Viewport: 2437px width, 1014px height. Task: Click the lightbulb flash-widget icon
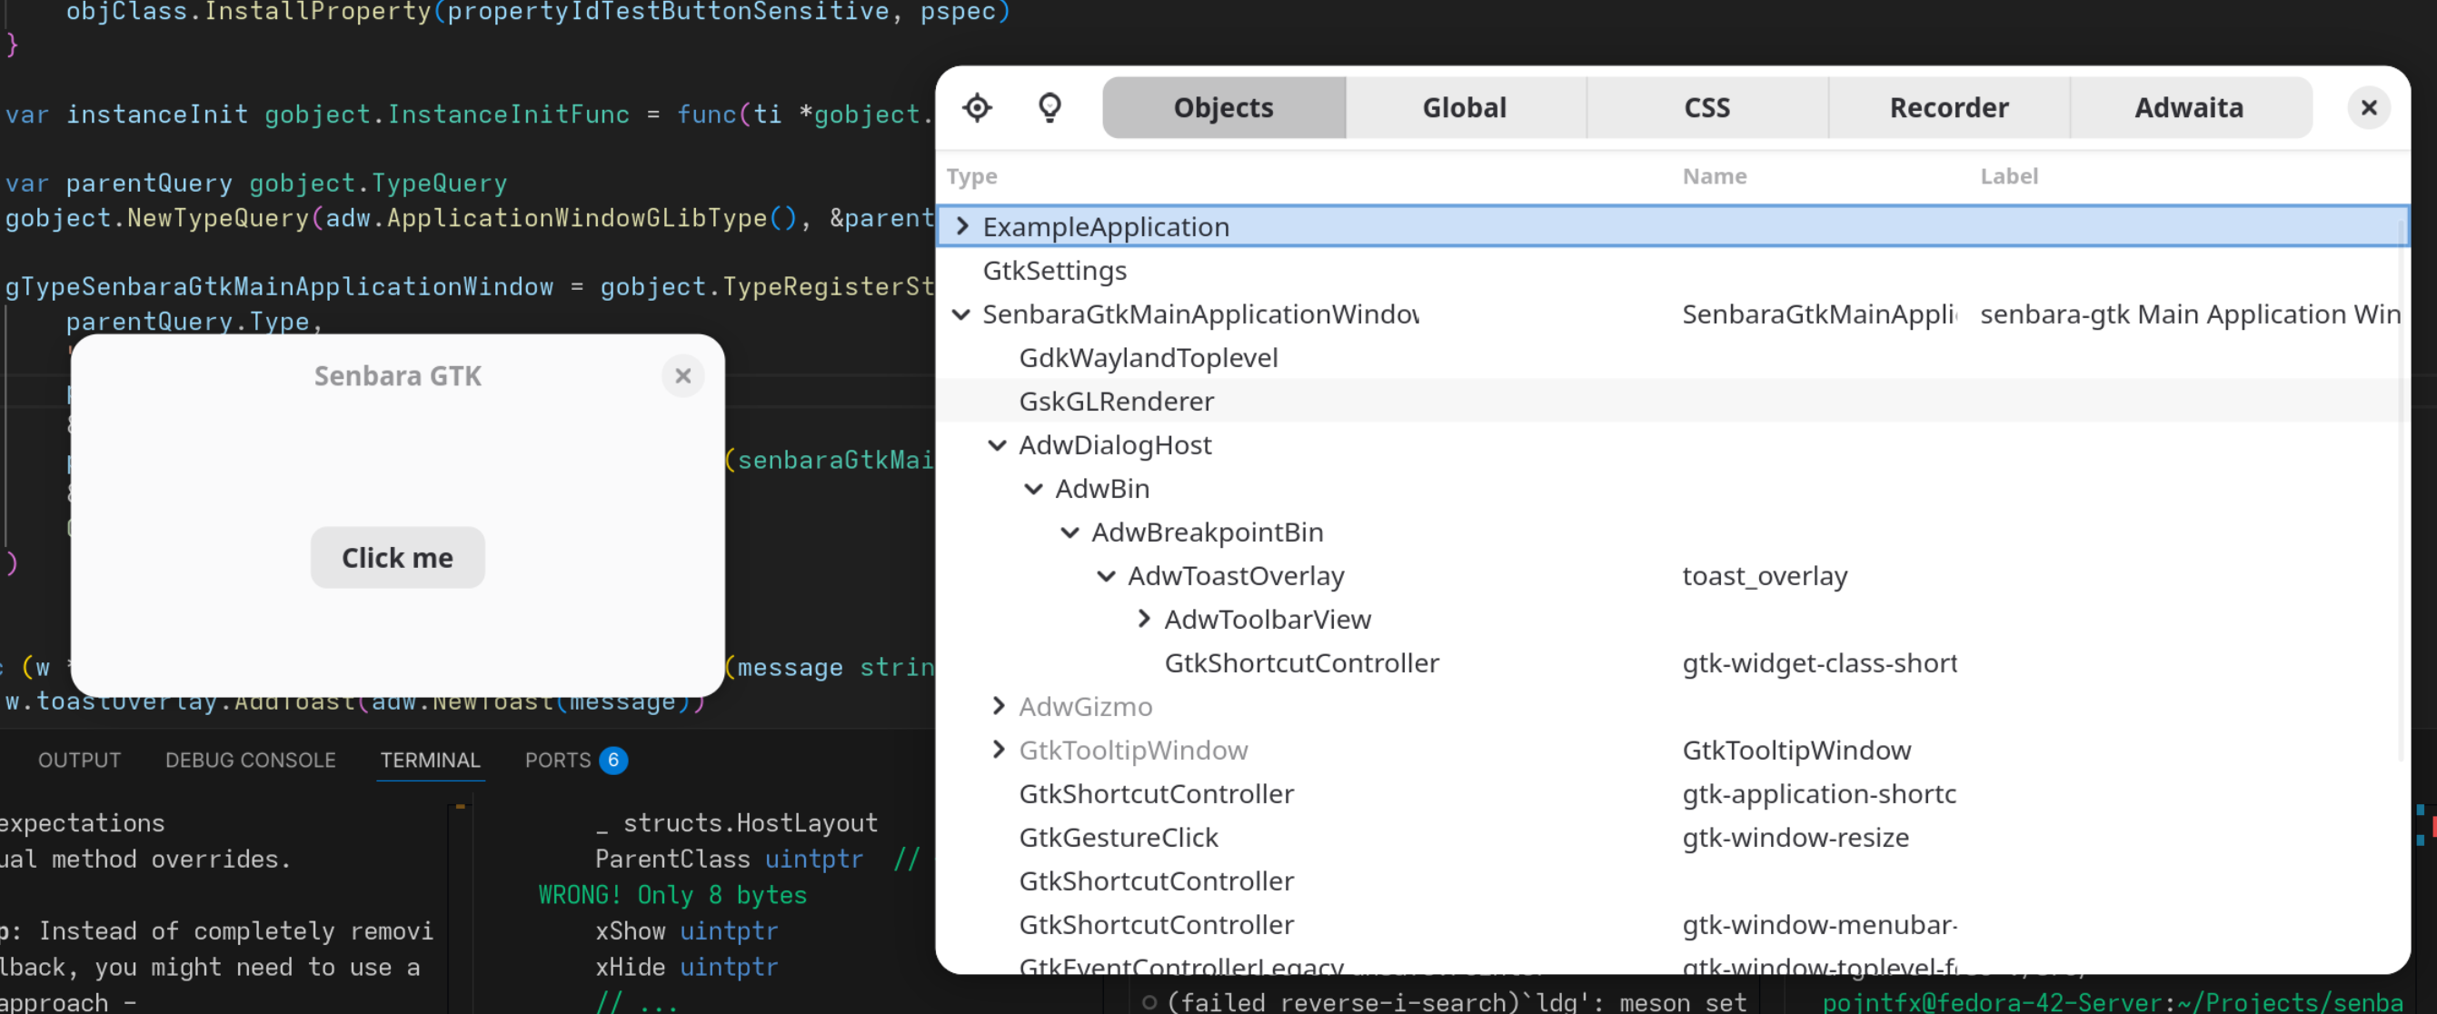(x=1049, y=108)
